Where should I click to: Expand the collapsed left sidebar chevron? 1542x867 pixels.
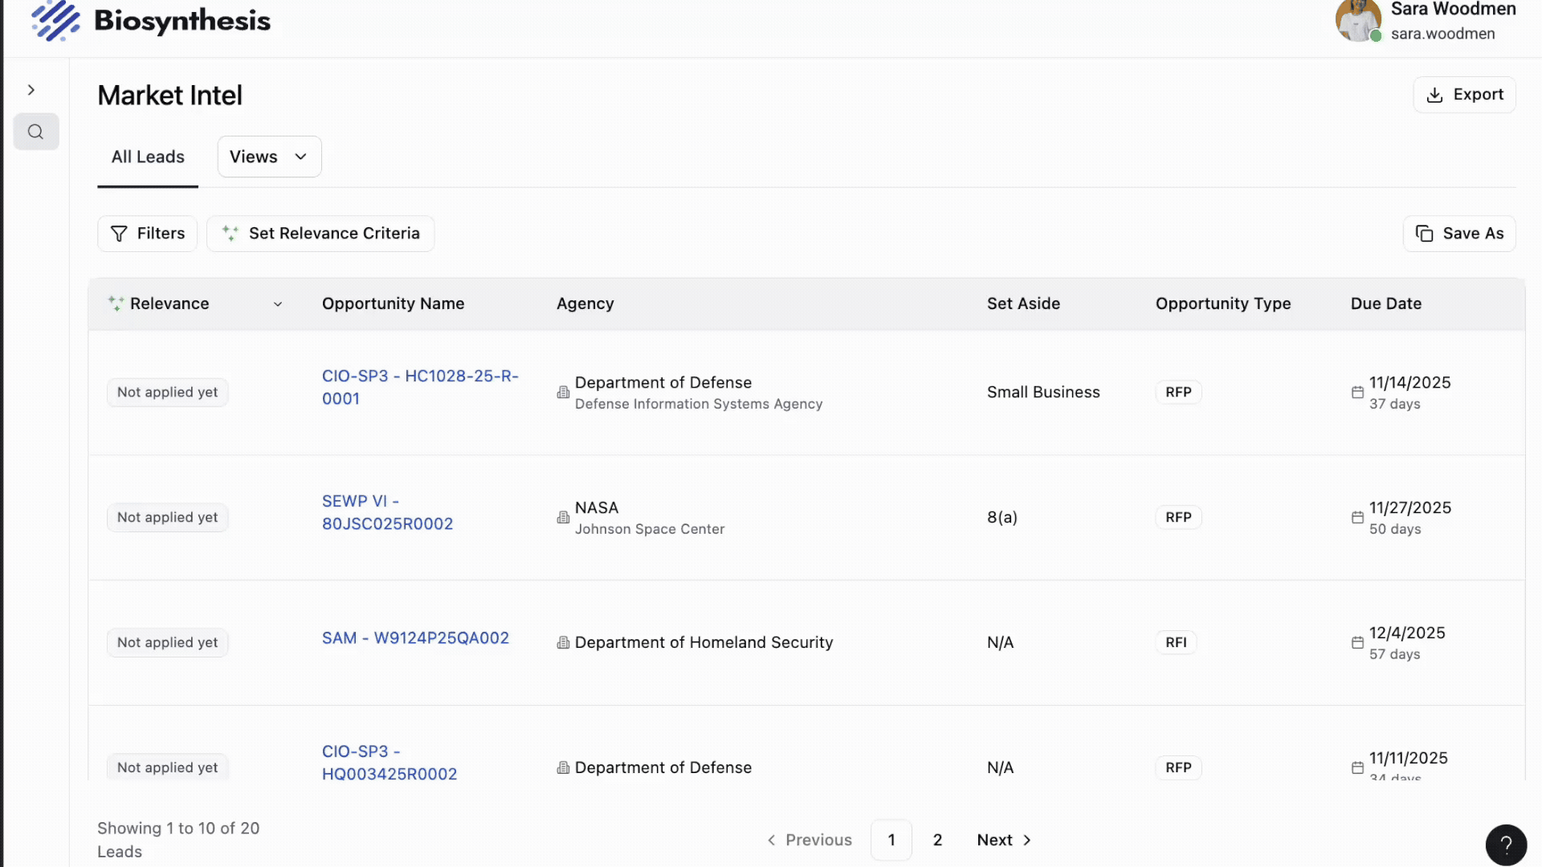pyautogui.click(x=31, y=89)
